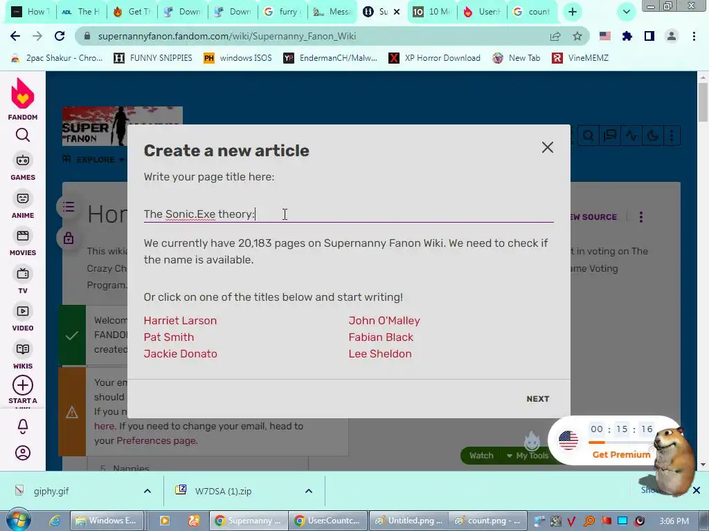Viewport: 709px width, 531px height.
Task: Open TV in the Fandom sidebar
Action: 23,280
